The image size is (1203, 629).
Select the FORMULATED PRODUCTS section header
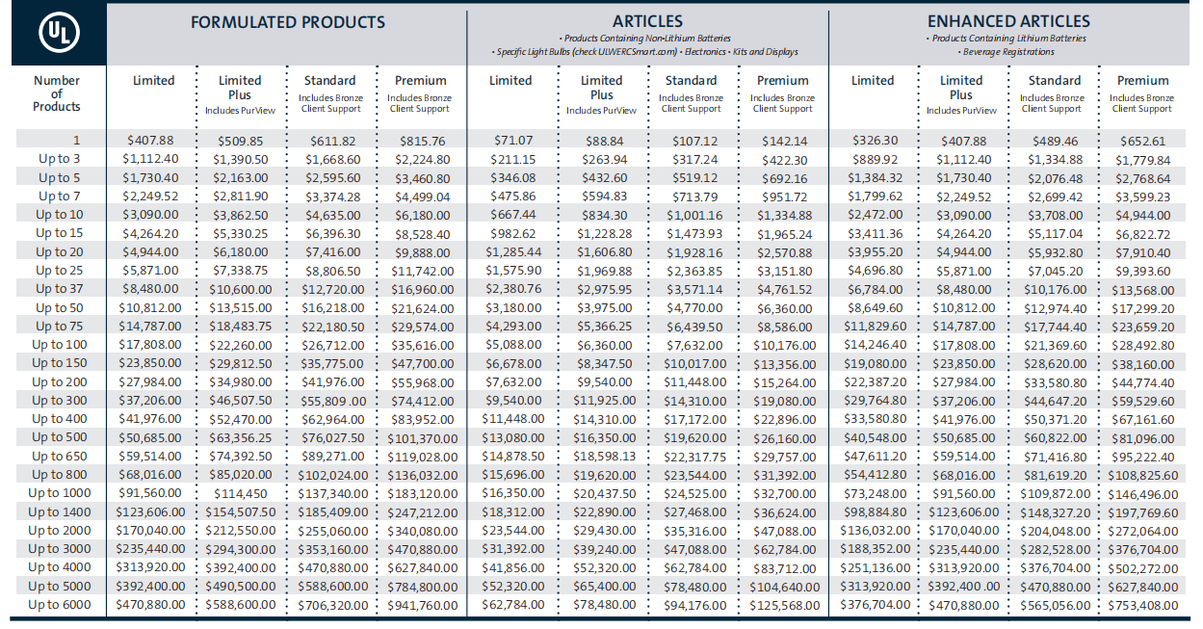click(287, 22)
